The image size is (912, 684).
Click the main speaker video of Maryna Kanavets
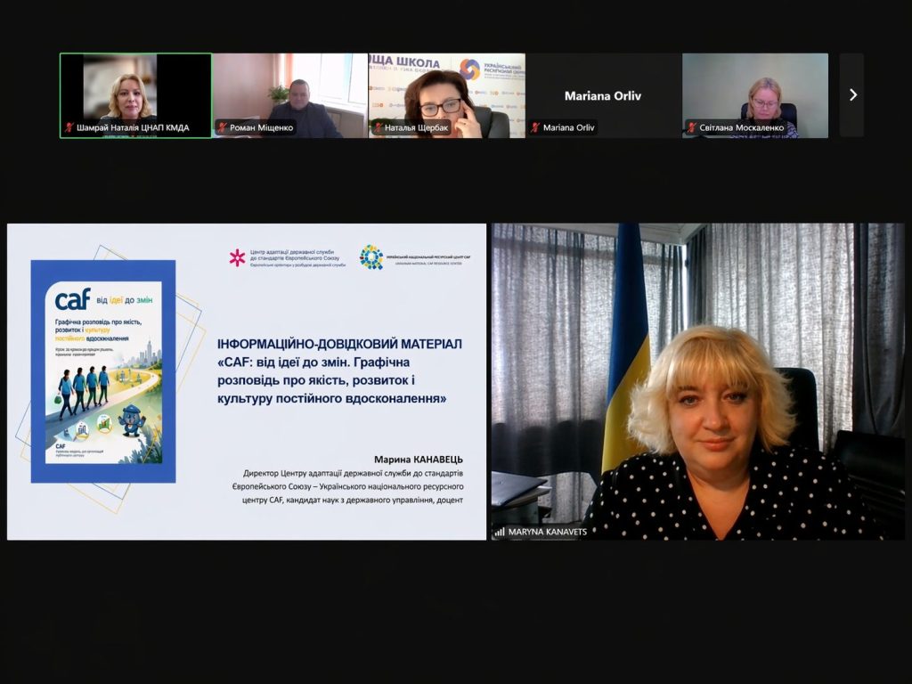pyautogui.click(x=697, y=380)
